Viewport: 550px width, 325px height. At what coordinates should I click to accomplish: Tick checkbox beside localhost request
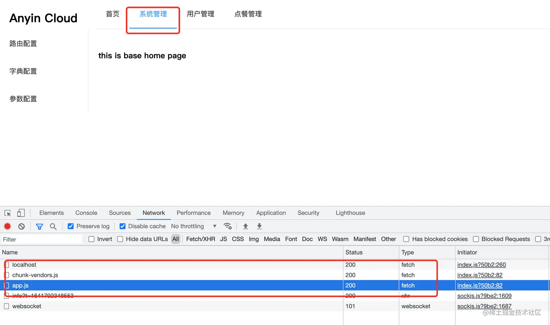(x=7, y=265)
